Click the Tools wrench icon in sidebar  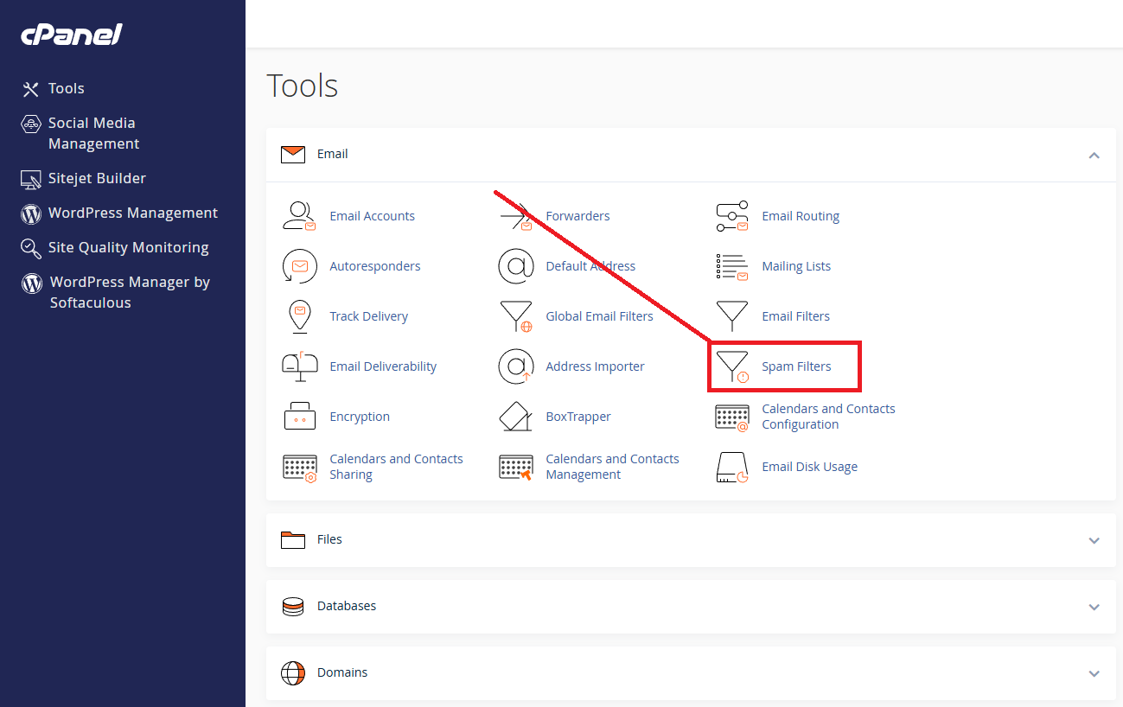coord(31,89)
